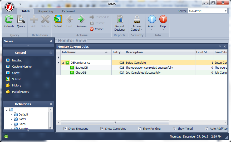This screenshot has width=231, height=142.
Task: Close the Monitor Current Jobs panel
Action: [225, 47]
